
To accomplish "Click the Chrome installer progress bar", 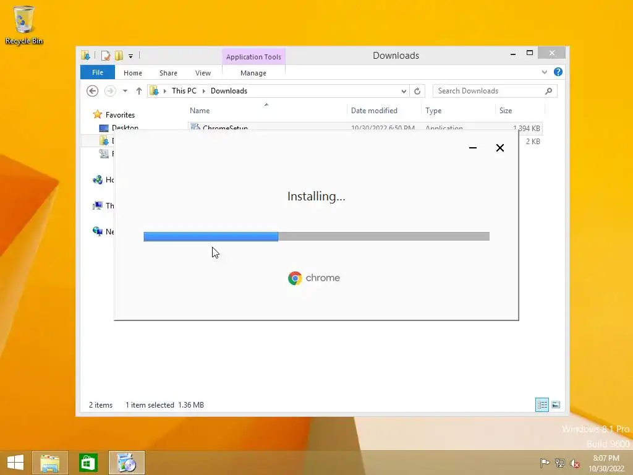I will click(316, 236).
